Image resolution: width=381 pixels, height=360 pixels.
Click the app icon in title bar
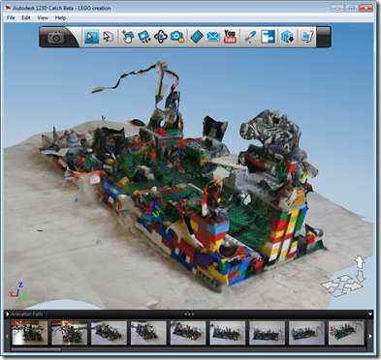[8, 8]
